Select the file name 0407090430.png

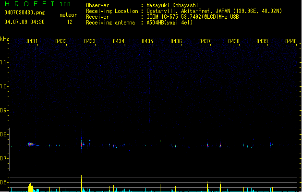[24, 12]
